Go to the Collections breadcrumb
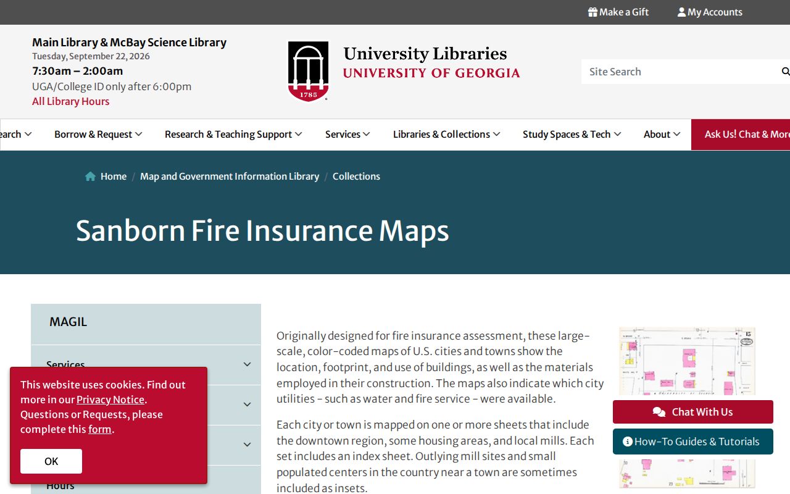 [x=356, y=176]
